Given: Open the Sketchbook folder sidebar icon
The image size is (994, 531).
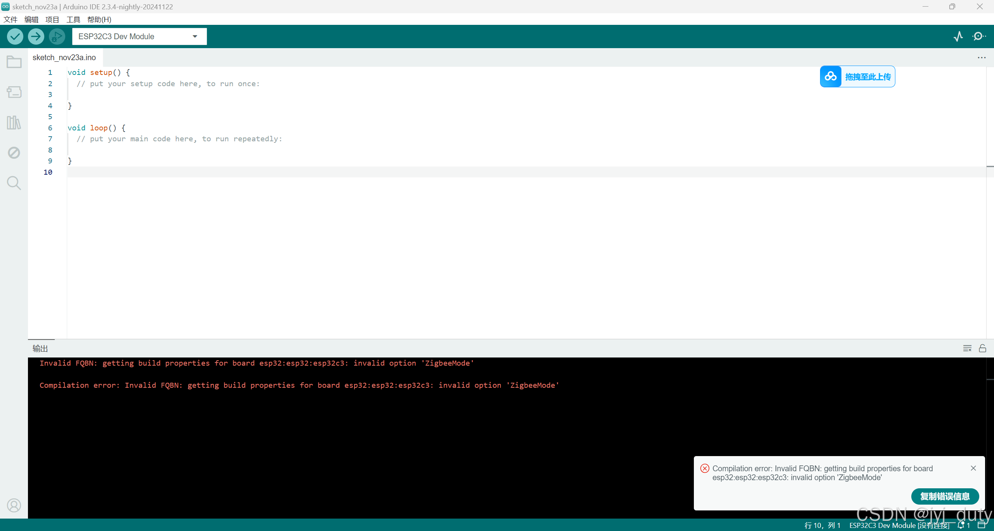Looking at the screenshot, I should [14, 62].
